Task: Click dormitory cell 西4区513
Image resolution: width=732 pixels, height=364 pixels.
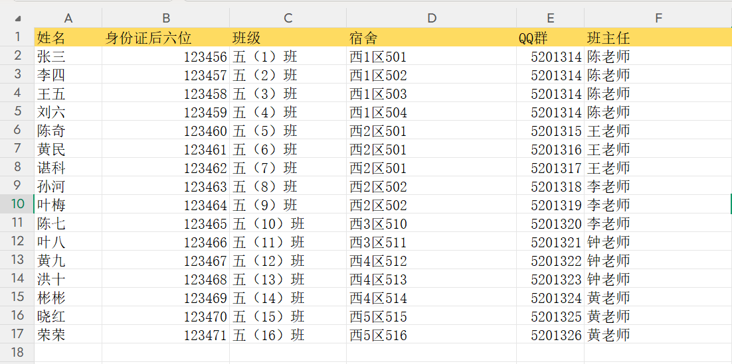Action: point(431,279)
